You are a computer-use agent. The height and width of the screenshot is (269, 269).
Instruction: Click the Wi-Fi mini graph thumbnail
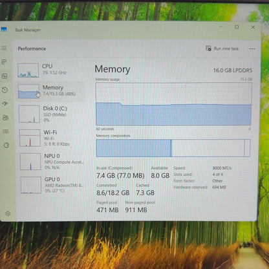(30, 138)
